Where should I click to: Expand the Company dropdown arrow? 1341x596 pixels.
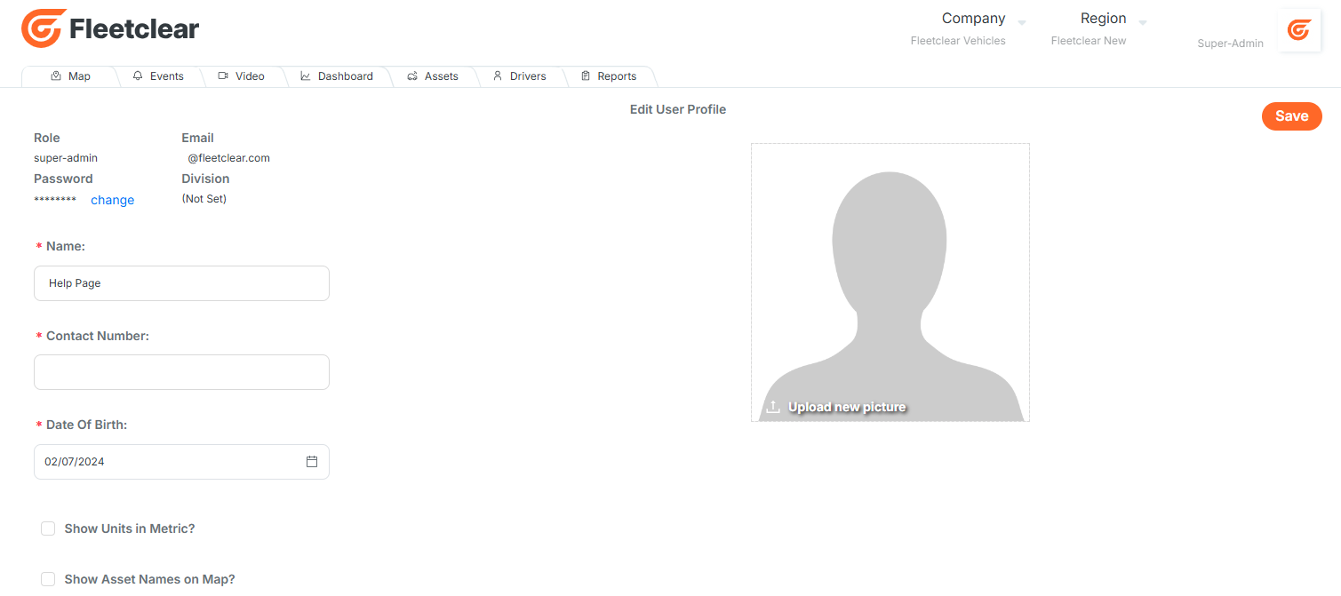(x=1022, y=22)
